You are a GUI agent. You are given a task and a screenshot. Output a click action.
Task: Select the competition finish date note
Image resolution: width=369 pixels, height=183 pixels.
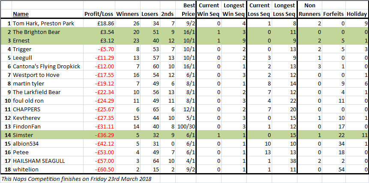tap(76, 179)
